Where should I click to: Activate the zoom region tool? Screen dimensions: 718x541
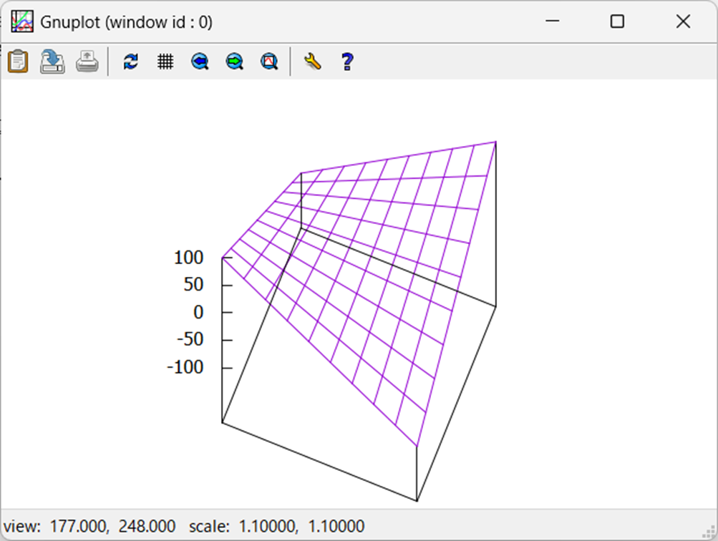click(268, 62)
